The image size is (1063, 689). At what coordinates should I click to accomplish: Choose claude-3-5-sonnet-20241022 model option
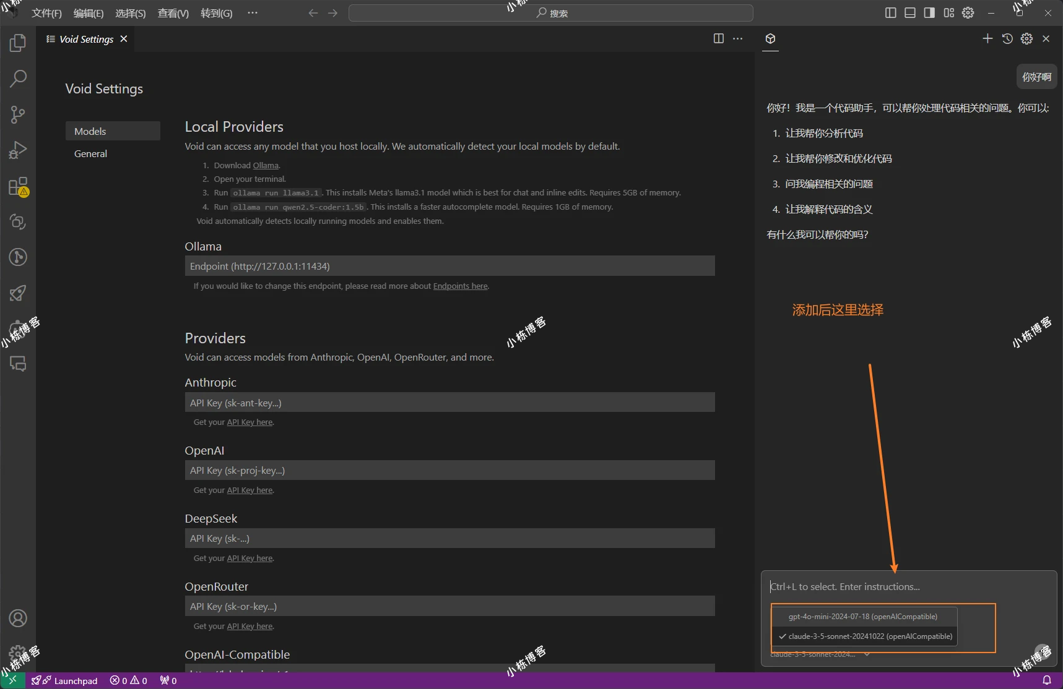click(x=869, y=636)
